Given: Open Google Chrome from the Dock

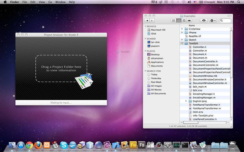Looking at the screenshot, I should point(30,145).
